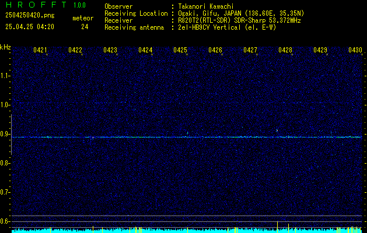Click the meteor count value 24
This screenshot has height=233, width=367.
point(85,27)
